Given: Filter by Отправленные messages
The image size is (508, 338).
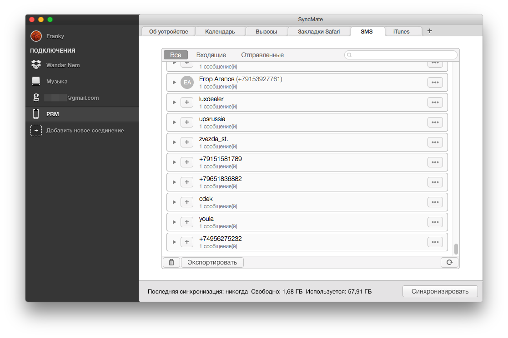Looking at the screenshot, I should (x=262, y=55).
